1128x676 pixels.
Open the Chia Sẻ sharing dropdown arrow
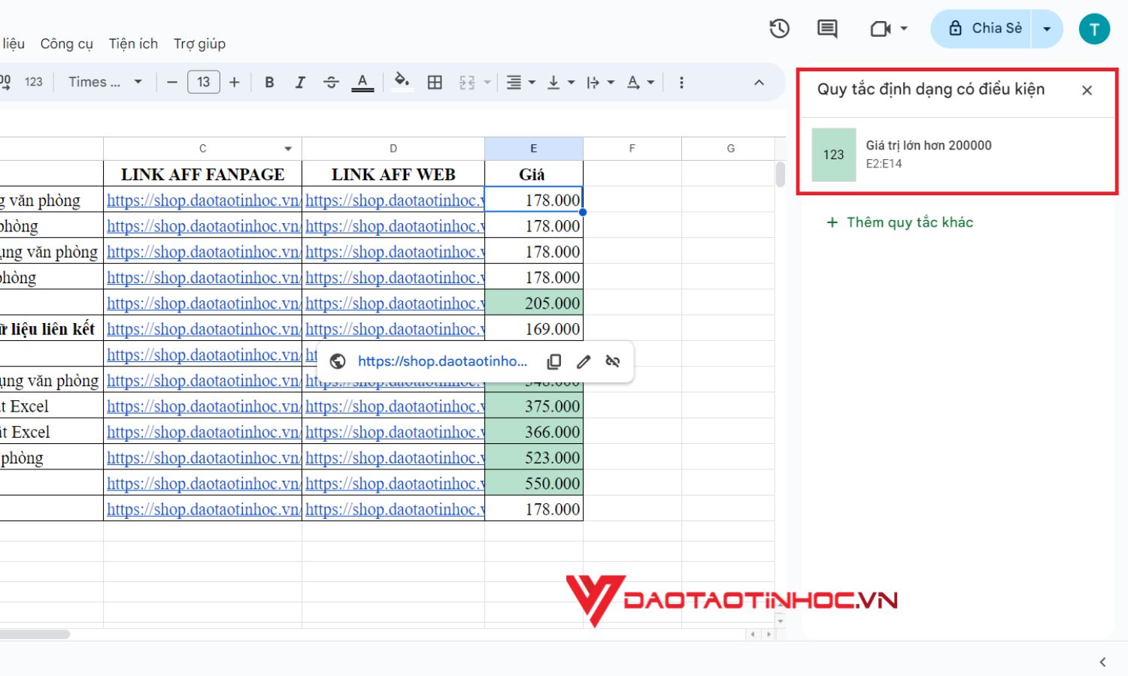tap(1047, 28)
